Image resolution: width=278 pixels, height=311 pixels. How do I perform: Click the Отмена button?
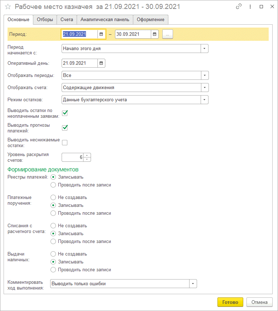click(x=259, y=302)
